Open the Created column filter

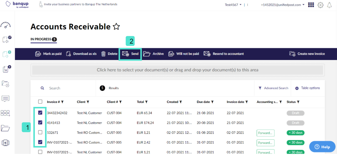coord(181,102)
